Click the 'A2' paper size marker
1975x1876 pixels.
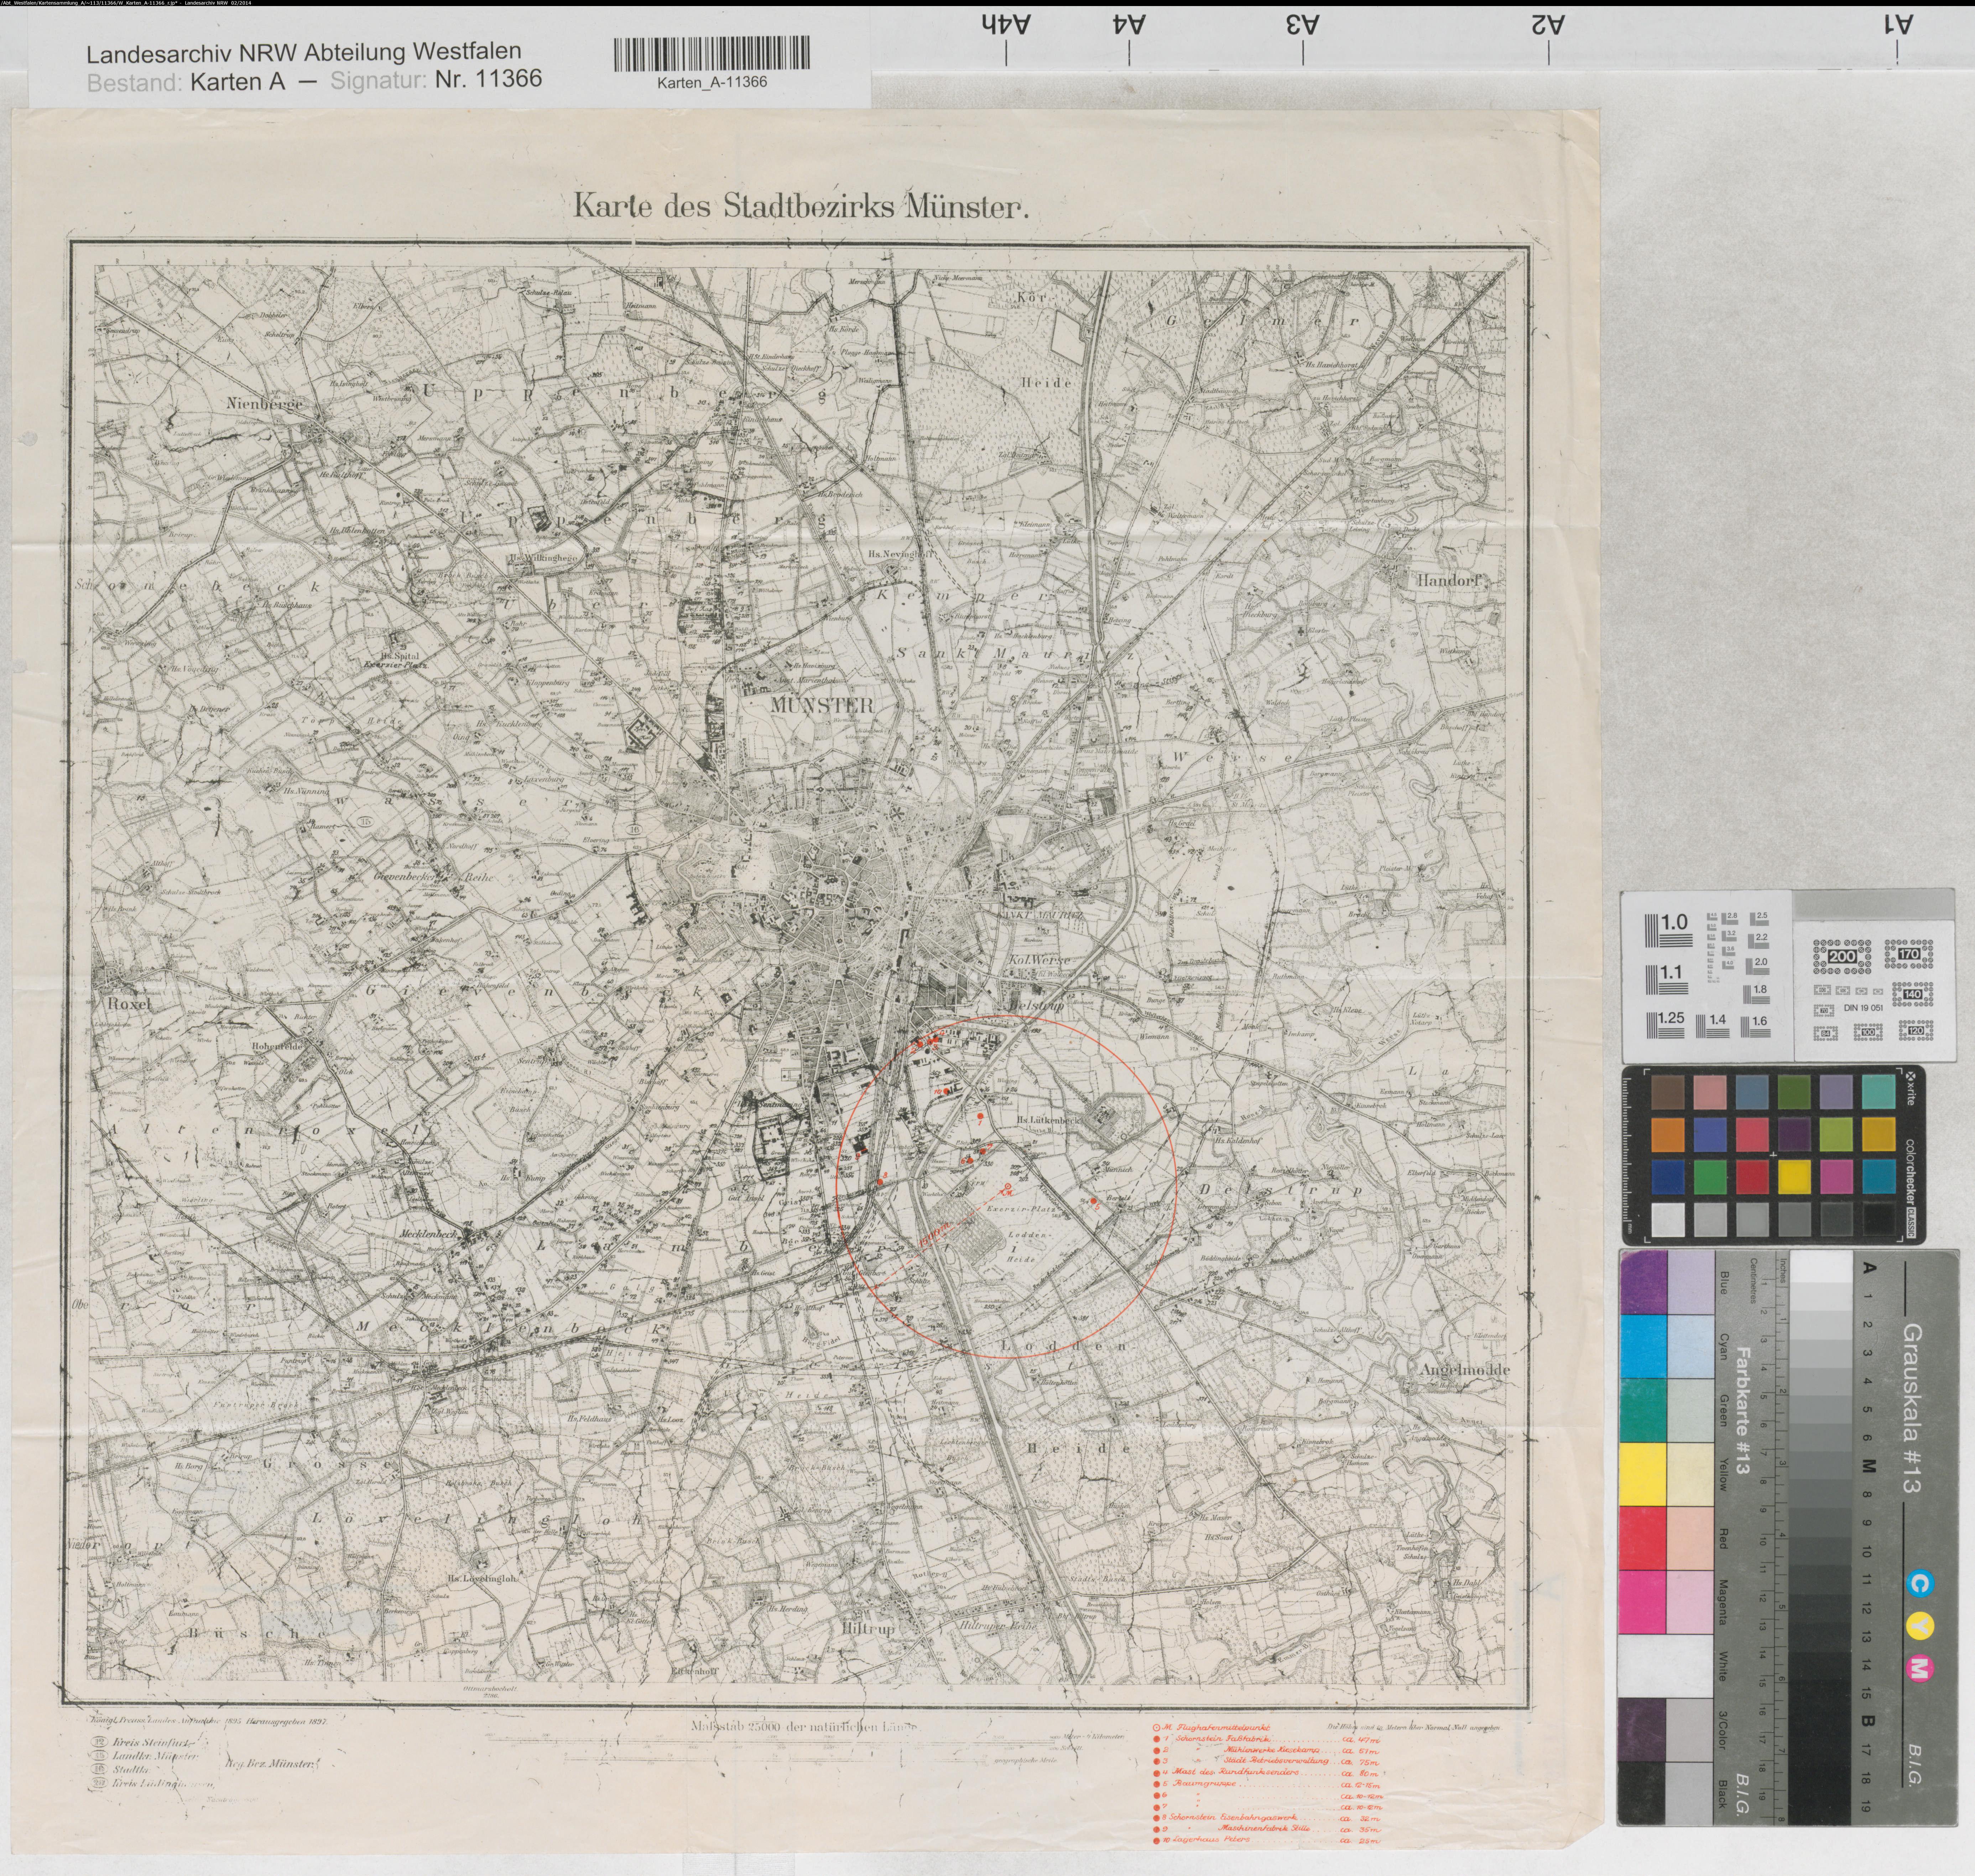tap(1548, 25)
